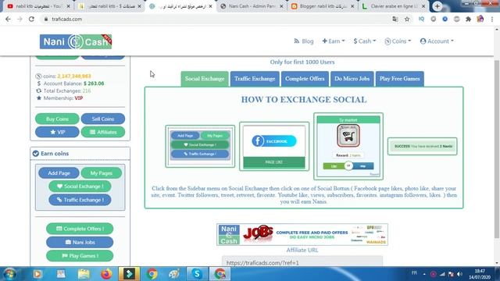The image size is (500, 281).
Task: Click the Play Games sidebar button
Action: click(80, 256)
